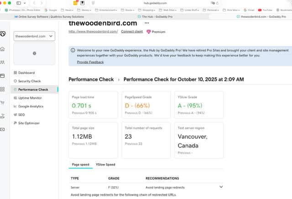The width and height of the screenshot is (292, 199).
Task: Switch to Online Survey Software Qualtrics tab
Action: [49, 17]
